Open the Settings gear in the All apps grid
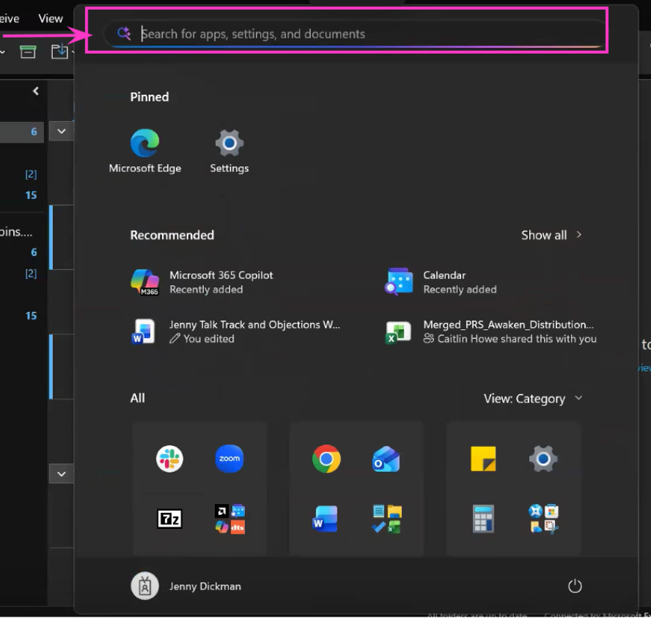Screen dimensions: 651x618 click(x=543, y=459)
